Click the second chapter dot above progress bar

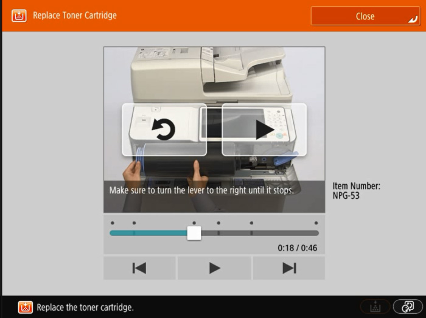134,223
